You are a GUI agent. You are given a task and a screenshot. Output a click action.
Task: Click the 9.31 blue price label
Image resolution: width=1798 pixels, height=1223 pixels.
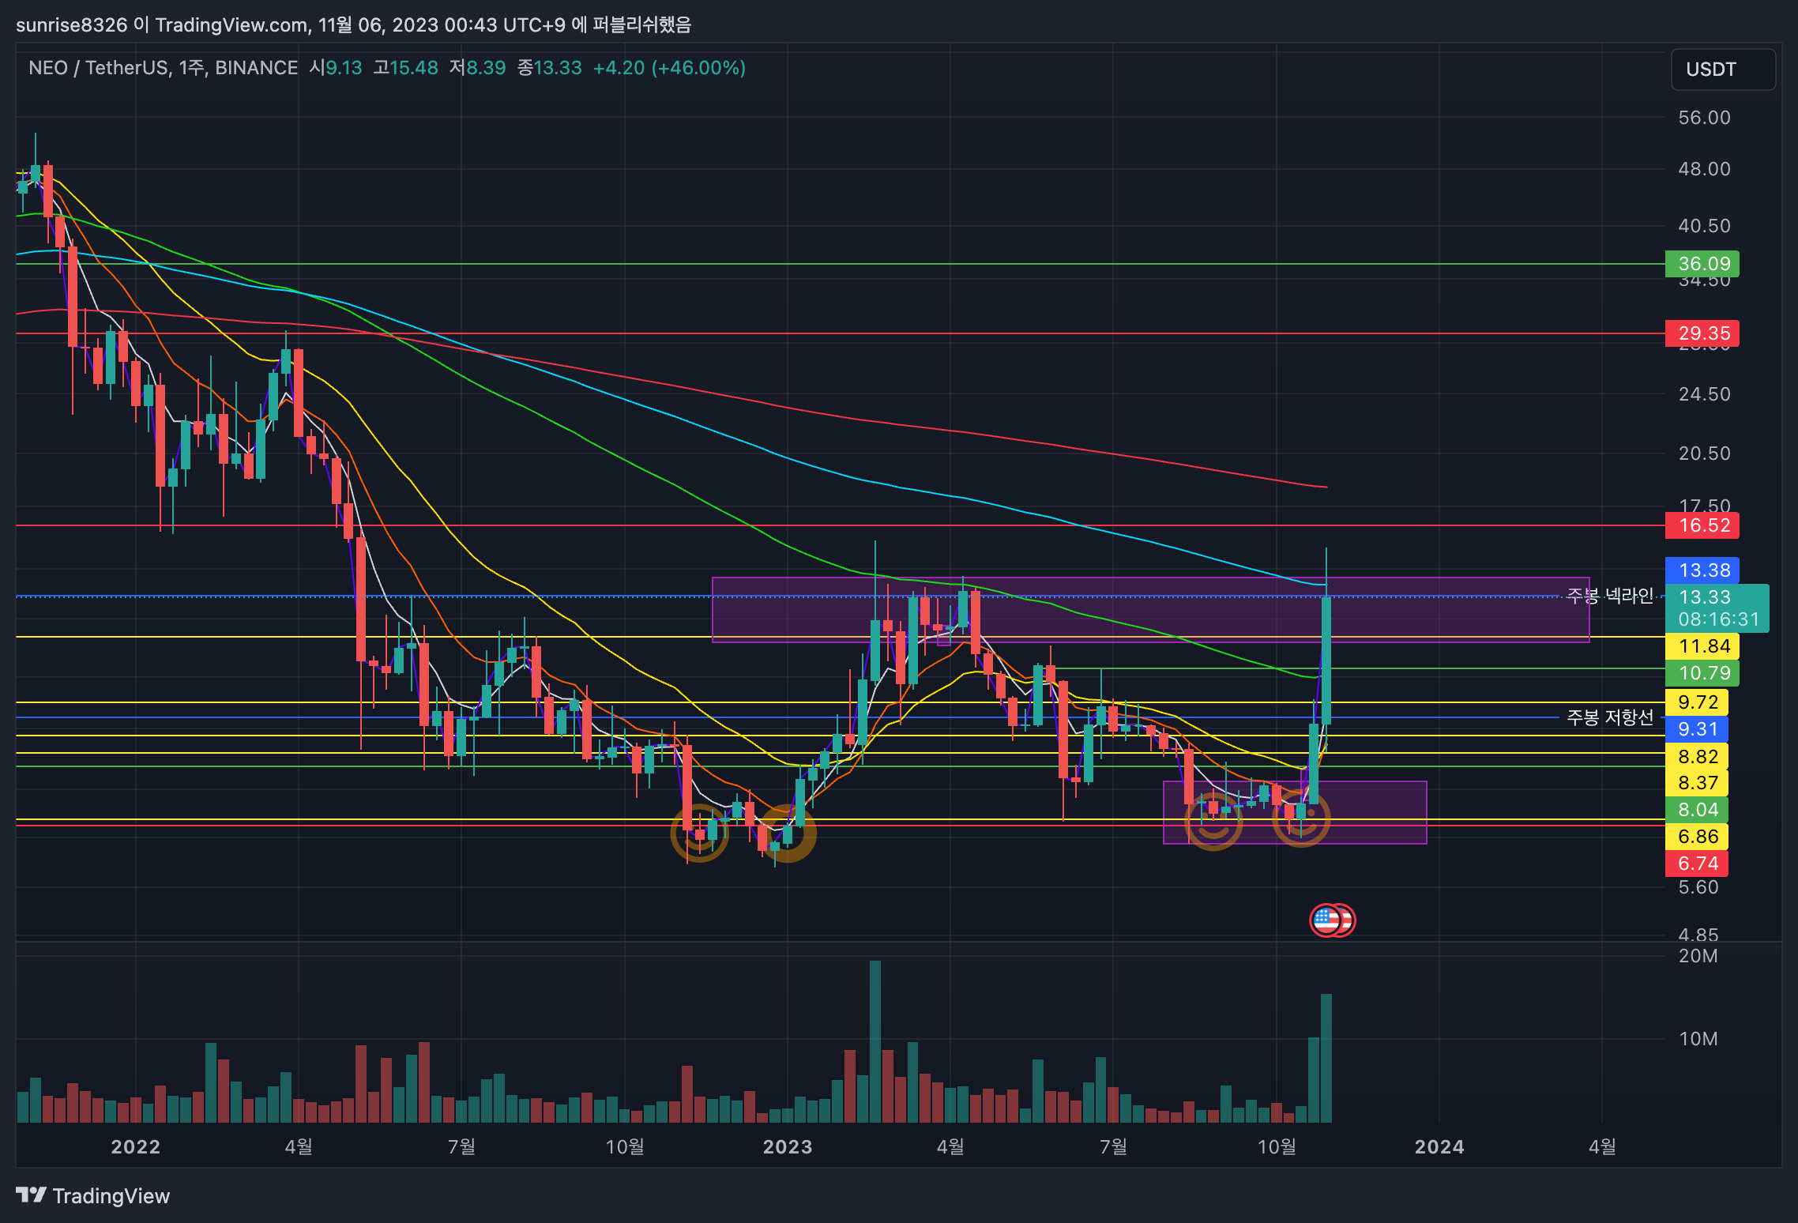pyautogui.click(x=1697, y=729)
